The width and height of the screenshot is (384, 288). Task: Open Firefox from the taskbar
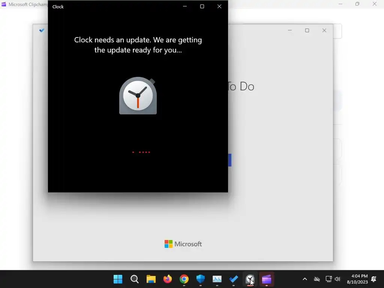[168, 279]
